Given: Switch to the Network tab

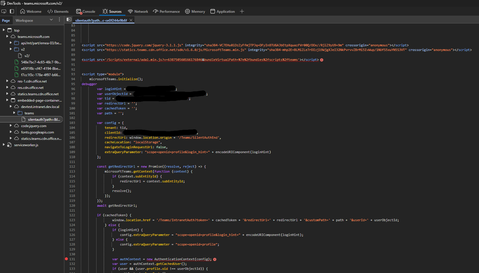Looking at the screenshot, I should click(138, 12).
